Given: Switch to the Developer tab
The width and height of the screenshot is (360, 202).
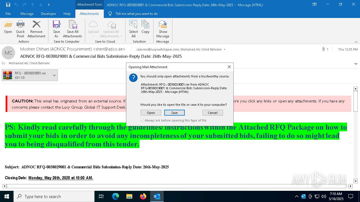Looking at the screenshot, I should (x=48, y=13).
